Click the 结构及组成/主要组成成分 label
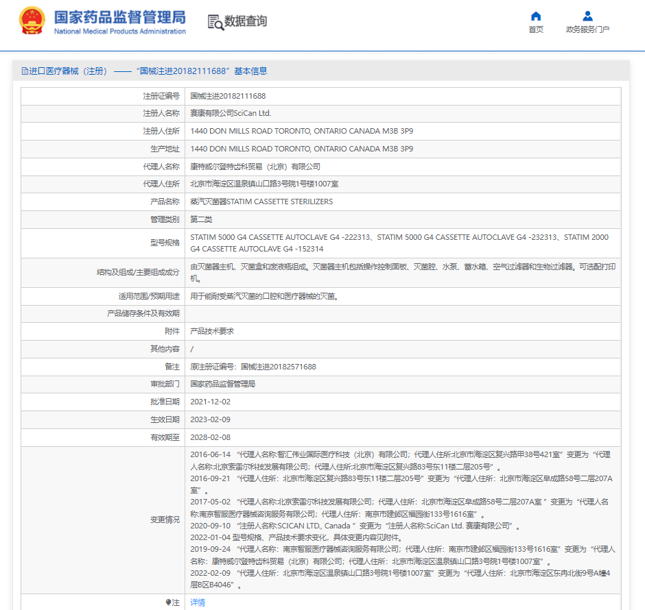645x610 pixels. [x=138, y=272]
